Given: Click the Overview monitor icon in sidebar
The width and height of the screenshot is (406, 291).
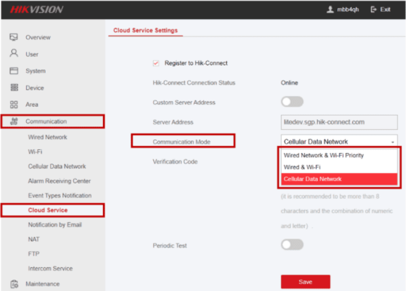Looking at the screenshot, I should 14,37.
